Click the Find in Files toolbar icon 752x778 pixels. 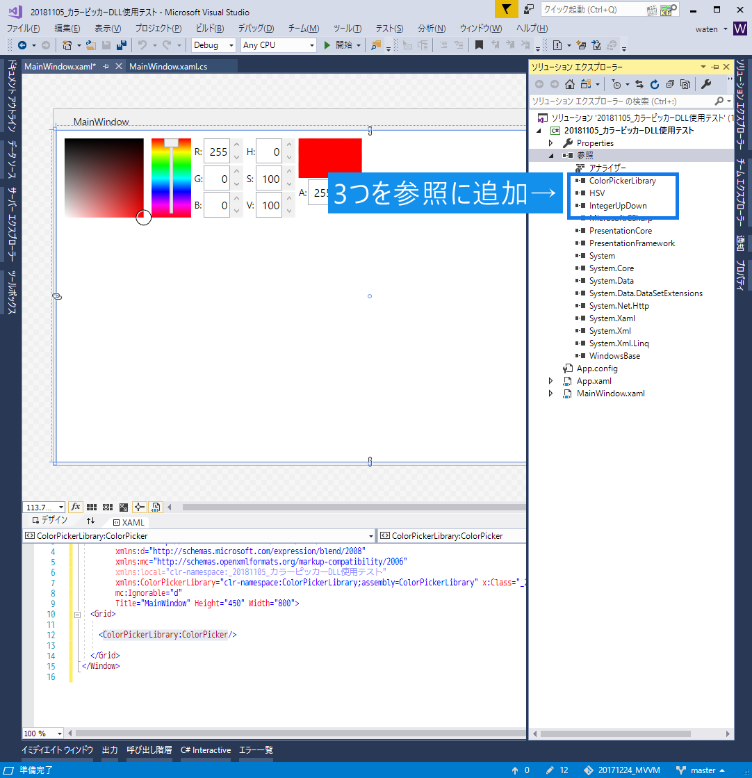376,45
